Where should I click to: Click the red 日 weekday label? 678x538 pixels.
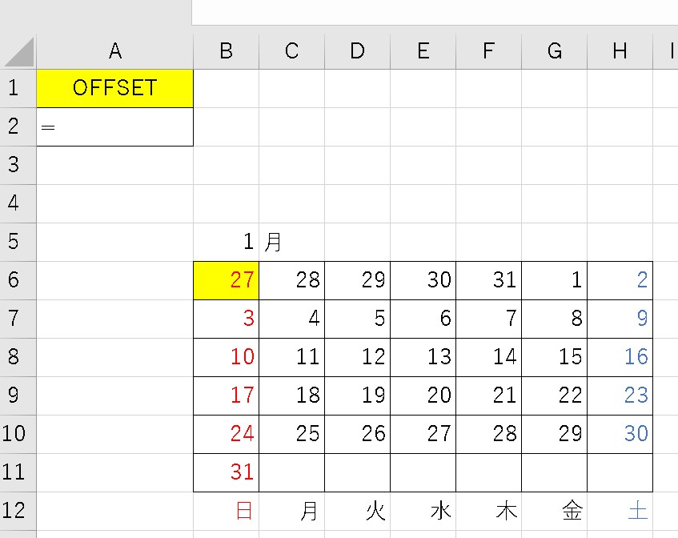[243, 511]
